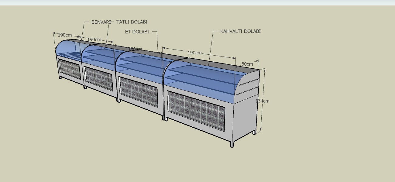The height and width of the screenshot is (182, 395).
Task: Select the dark top surface of rightmost cabinet
Action: (x=219, y=63)
